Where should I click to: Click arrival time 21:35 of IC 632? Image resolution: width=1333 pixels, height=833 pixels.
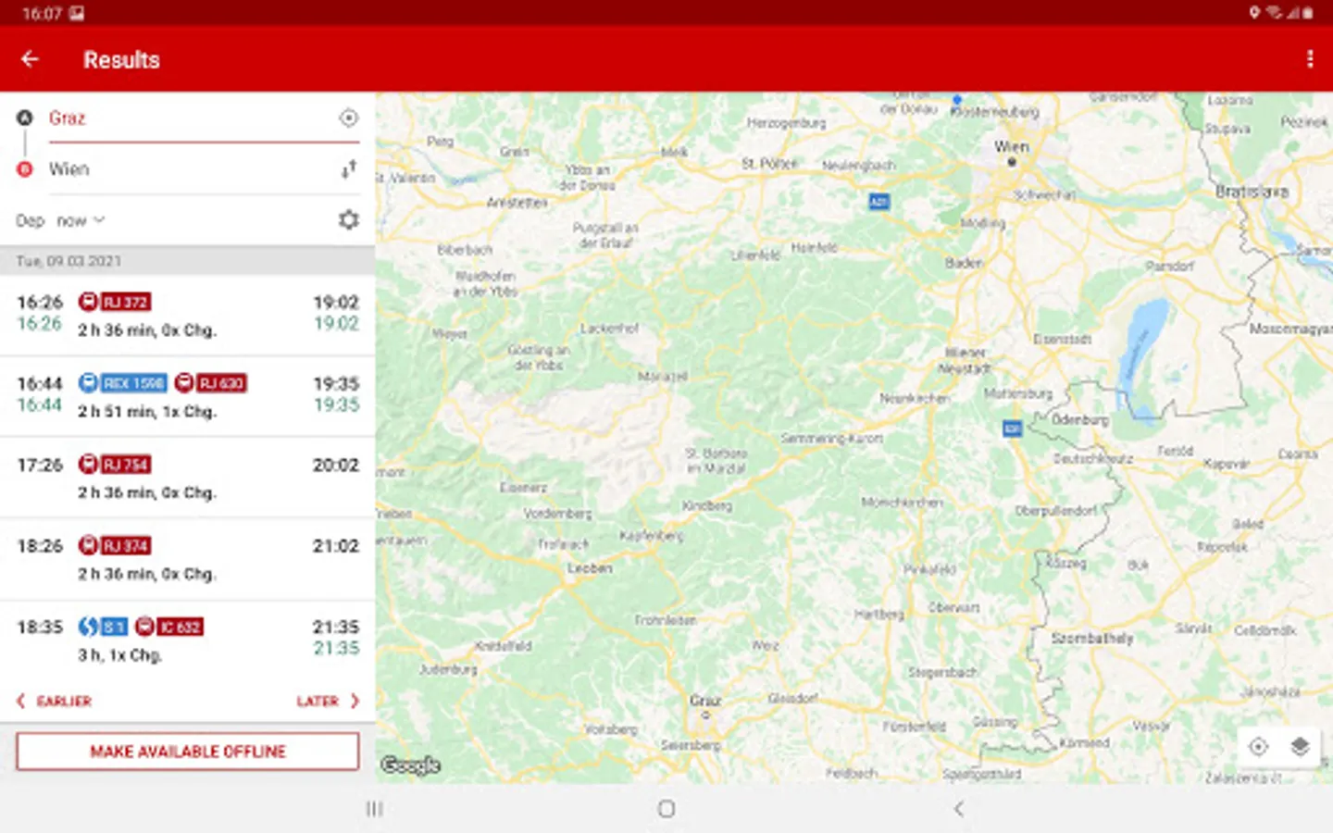[x=335, y=627]
